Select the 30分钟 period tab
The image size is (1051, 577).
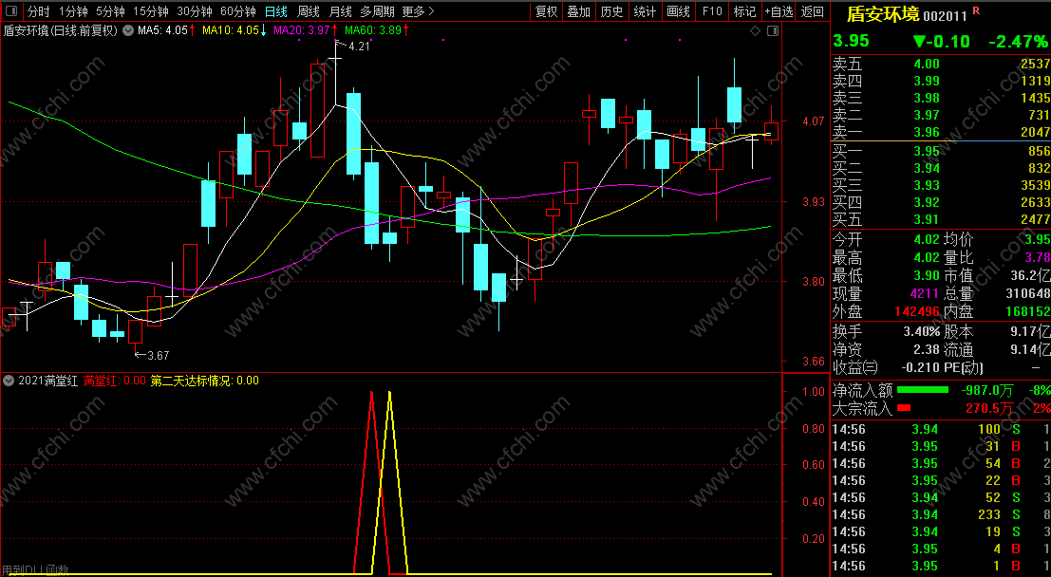[195, 11]
